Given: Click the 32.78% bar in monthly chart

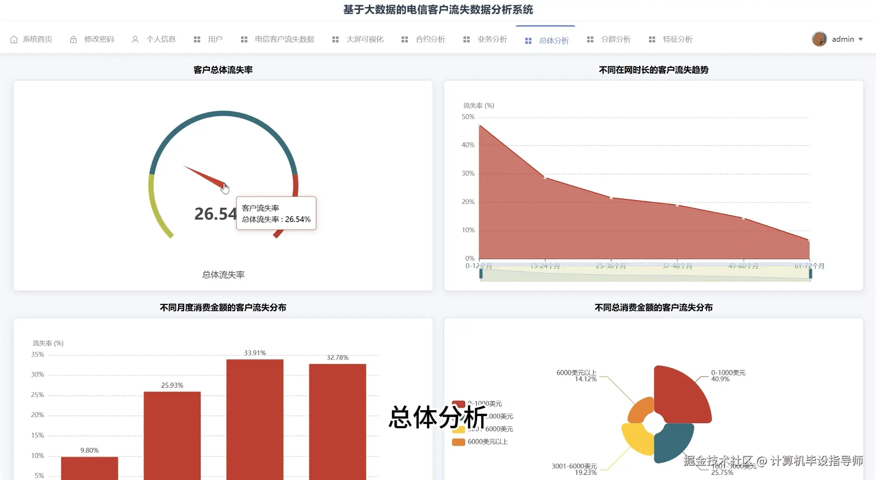Looking at the screenshot, I should (x=338, y=422).
